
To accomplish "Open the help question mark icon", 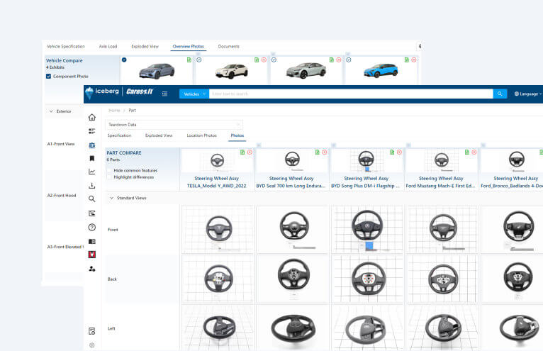I will pos(91,228).
